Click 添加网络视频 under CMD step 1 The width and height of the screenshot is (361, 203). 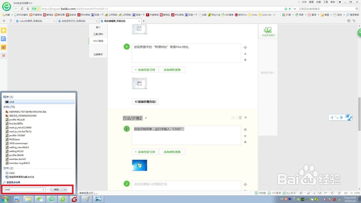point(172,152)
